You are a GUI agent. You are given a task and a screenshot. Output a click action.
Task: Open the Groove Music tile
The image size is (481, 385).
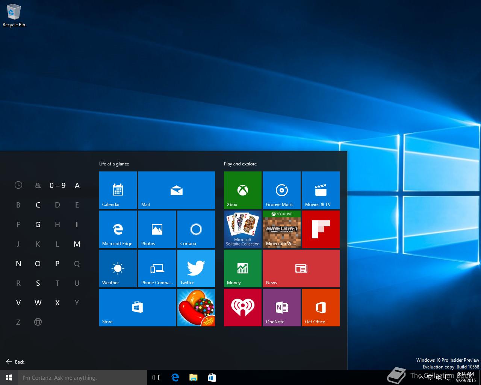(282, 190)
